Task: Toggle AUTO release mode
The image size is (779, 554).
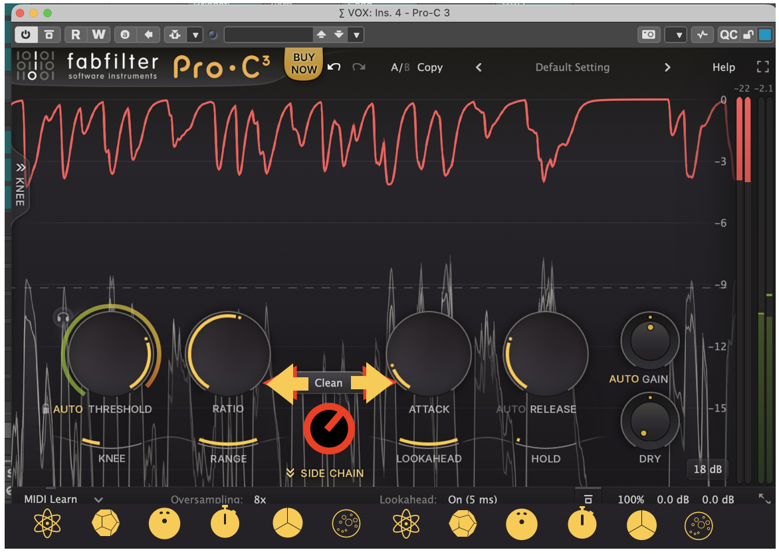Action: click(x=510, y=409)
